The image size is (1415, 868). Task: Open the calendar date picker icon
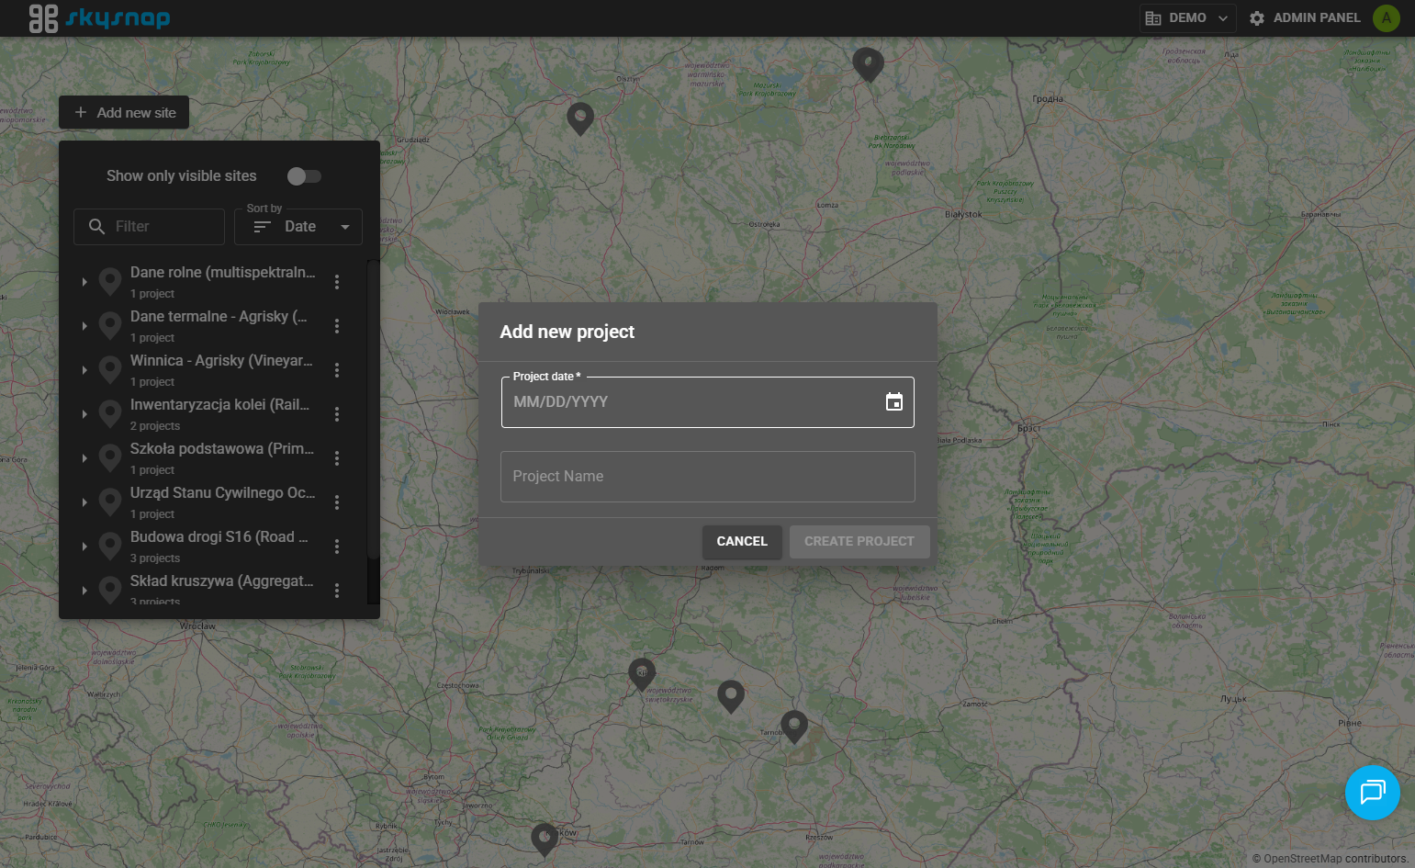(893, 401)
